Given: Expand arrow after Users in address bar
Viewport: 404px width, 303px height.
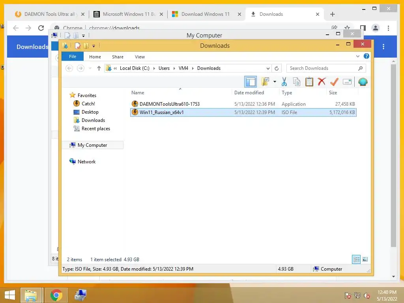Looking at the screenshot, I should [174, 68].
